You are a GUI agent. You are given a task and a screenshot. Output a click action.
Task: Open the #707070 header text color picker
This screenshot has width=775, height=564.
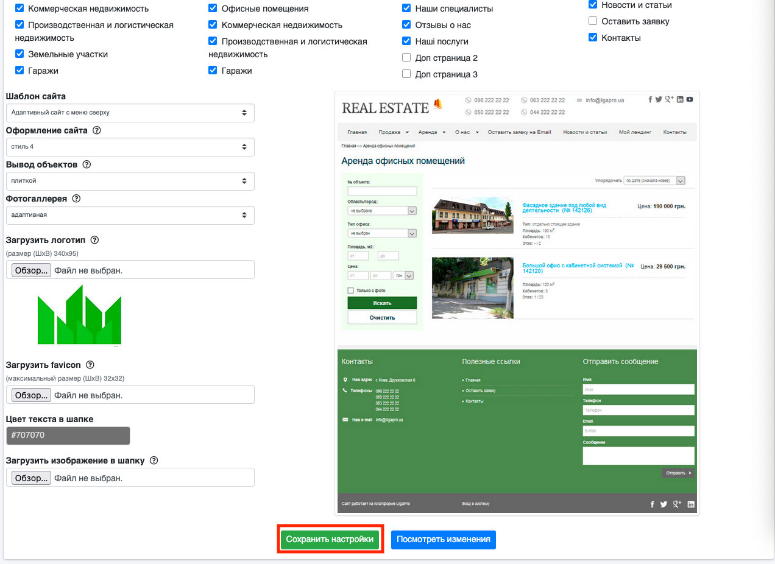point(68,435)
